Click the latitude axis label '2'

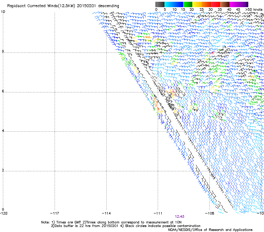coord(3,170)
